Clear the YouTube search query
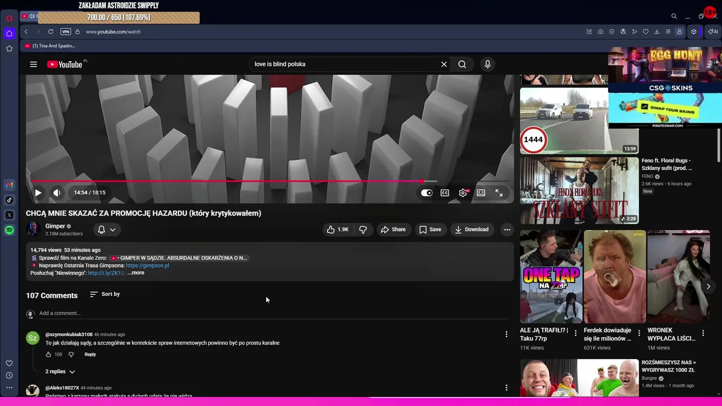722x406 pixels. pos(444,64)
